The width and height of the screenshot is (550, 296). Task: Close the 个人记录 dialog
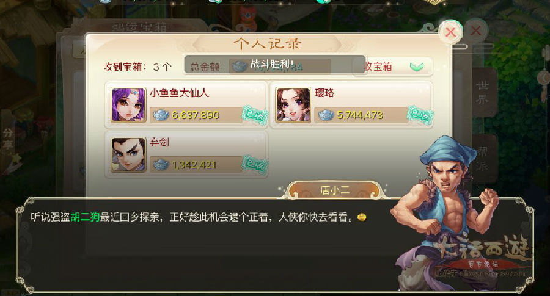click(x=450, y=32)
